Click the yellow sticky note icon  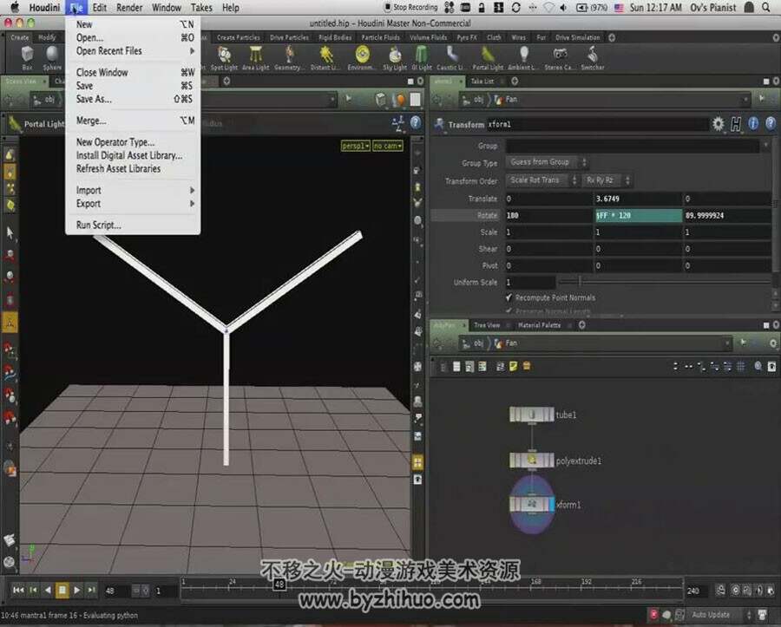514,366
